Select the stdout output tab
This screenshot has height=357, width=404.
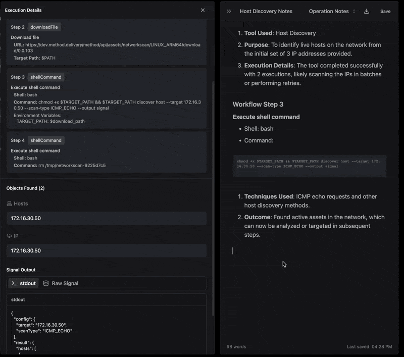23,283
